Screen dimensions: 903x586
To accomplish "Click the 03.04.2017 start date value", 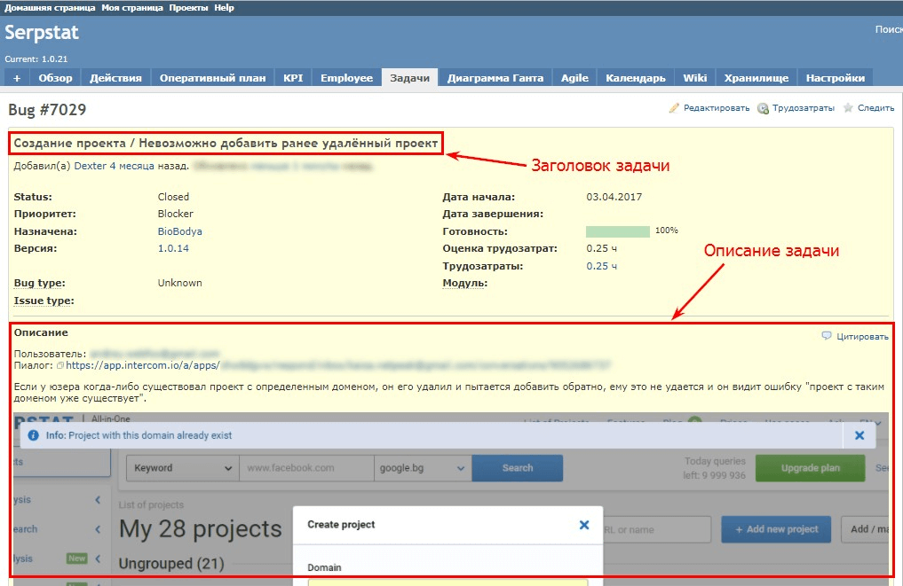I will pyautogui.click(x=614, y=197).
